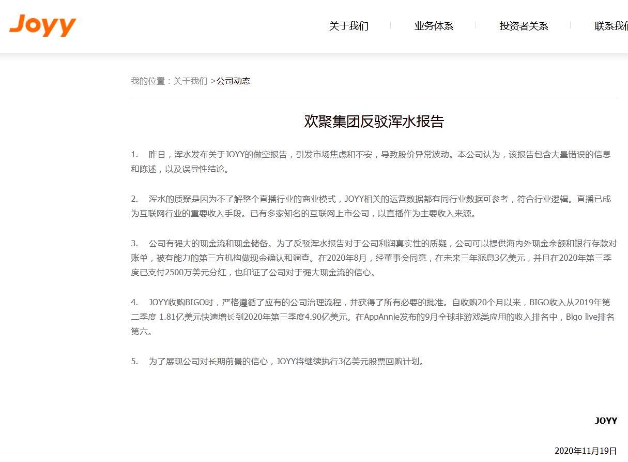The height and width of the screenshot is (462, 628).
Task: Click the orange Joyy logo
Action: click(42, 25)
